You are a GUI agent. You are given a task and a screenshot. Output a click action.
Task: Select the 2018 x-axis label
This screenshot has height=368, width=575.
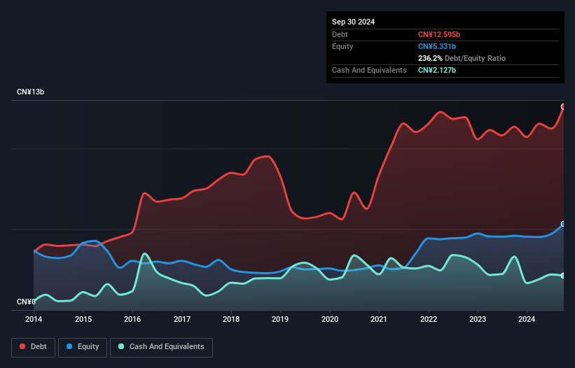(231, 319)
